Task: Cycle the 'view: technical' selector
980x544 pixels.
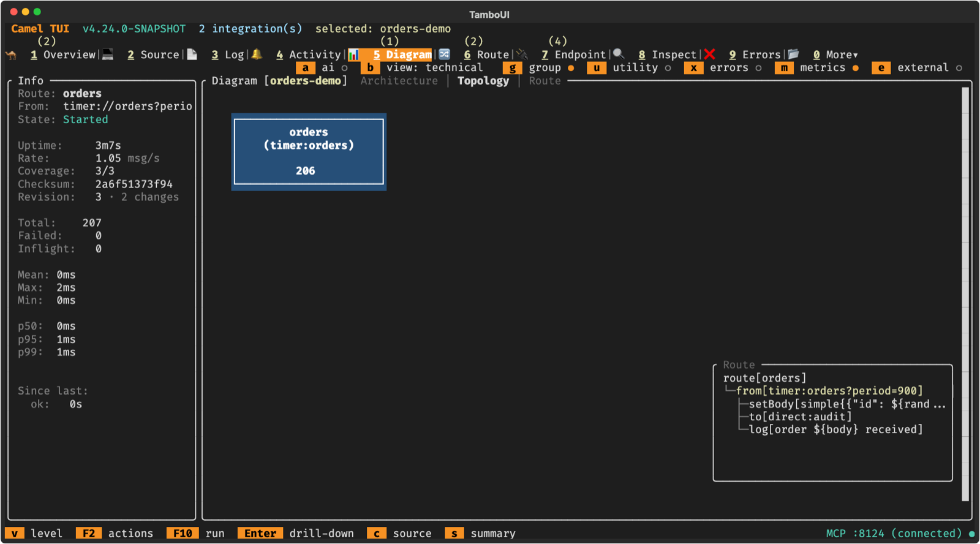Action: [x=422, y=68]
